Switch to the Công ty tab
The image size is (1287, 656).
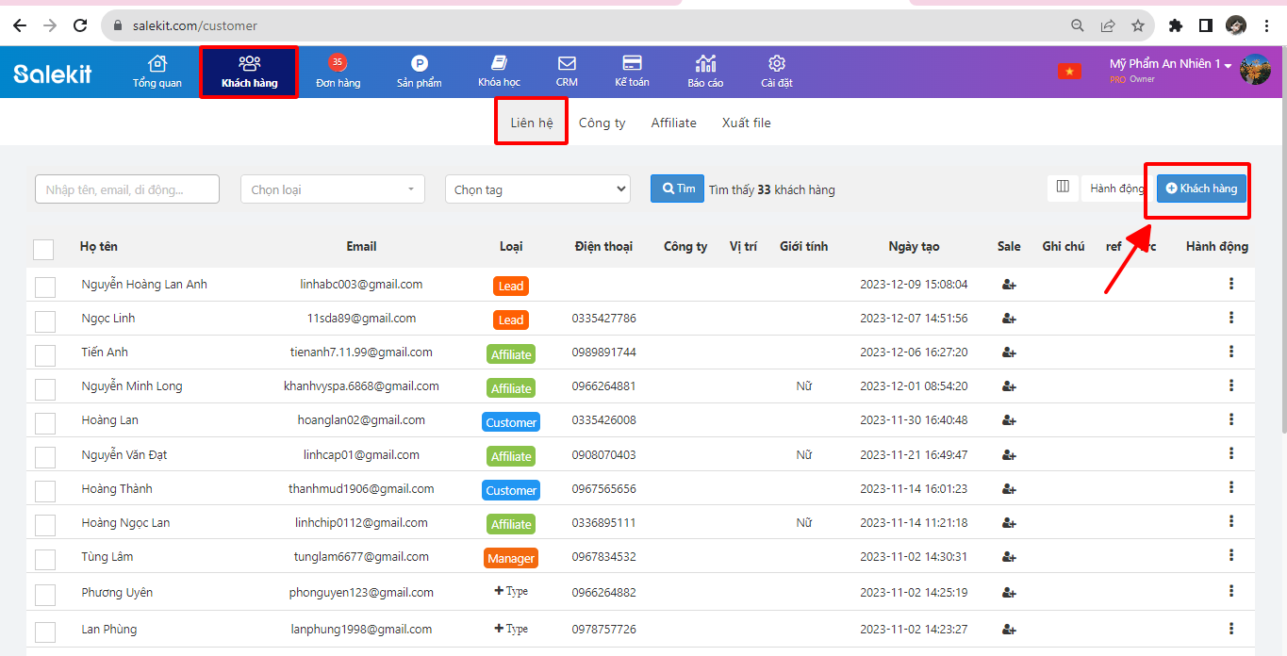602,123
